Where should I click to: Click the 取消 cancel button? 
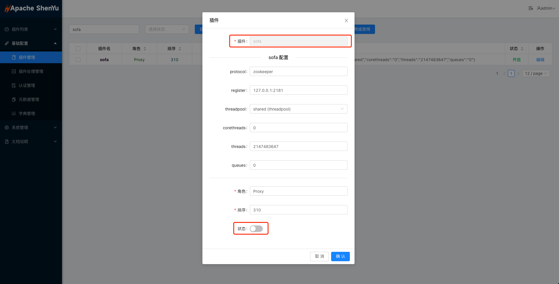[x=319, y=257]
